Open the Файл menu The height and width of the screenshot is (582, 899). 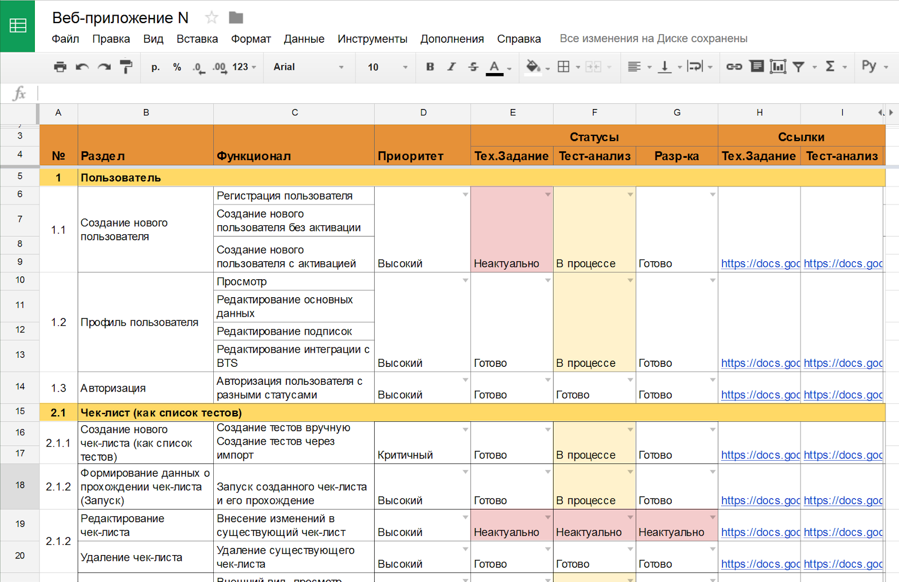pyautogui.click(x=65, y=39)
